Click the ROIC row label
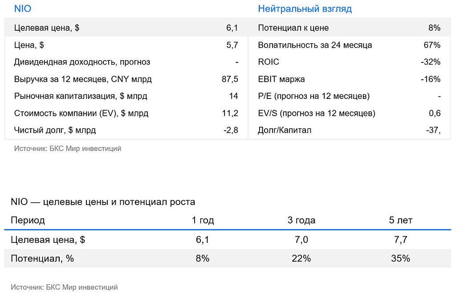456x295 pixels. [x=269, y=62]
